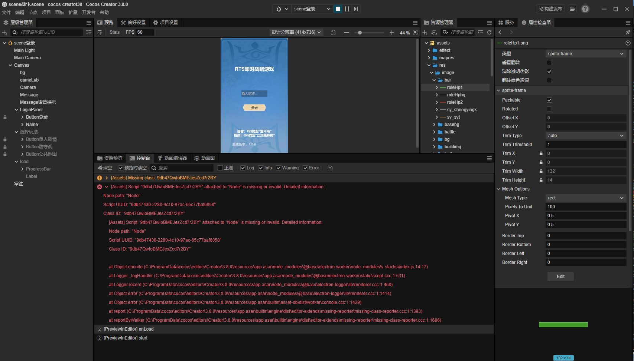Open the 设计分辨率 (414x736) resolution dropdown
Screen dimensions: 634x361
point(296,32)
